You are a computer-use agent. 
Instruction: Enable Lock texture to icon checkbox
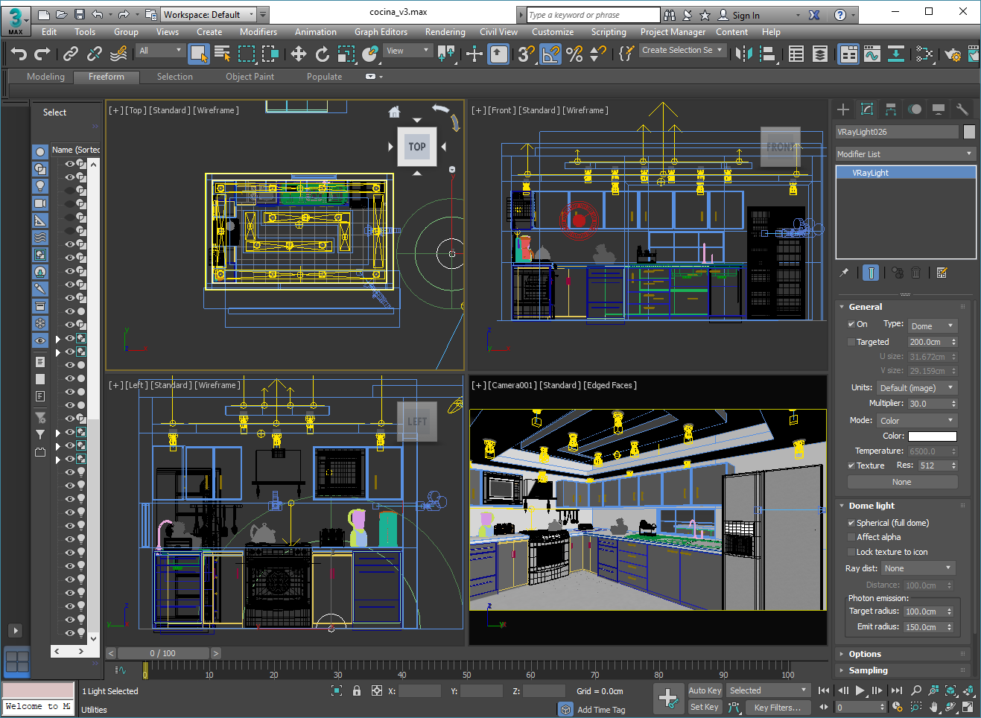pyautogui.click(x=851, y=552)
